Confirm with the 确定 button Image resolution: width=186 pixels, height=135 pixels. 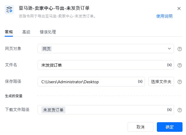point(170,127)
